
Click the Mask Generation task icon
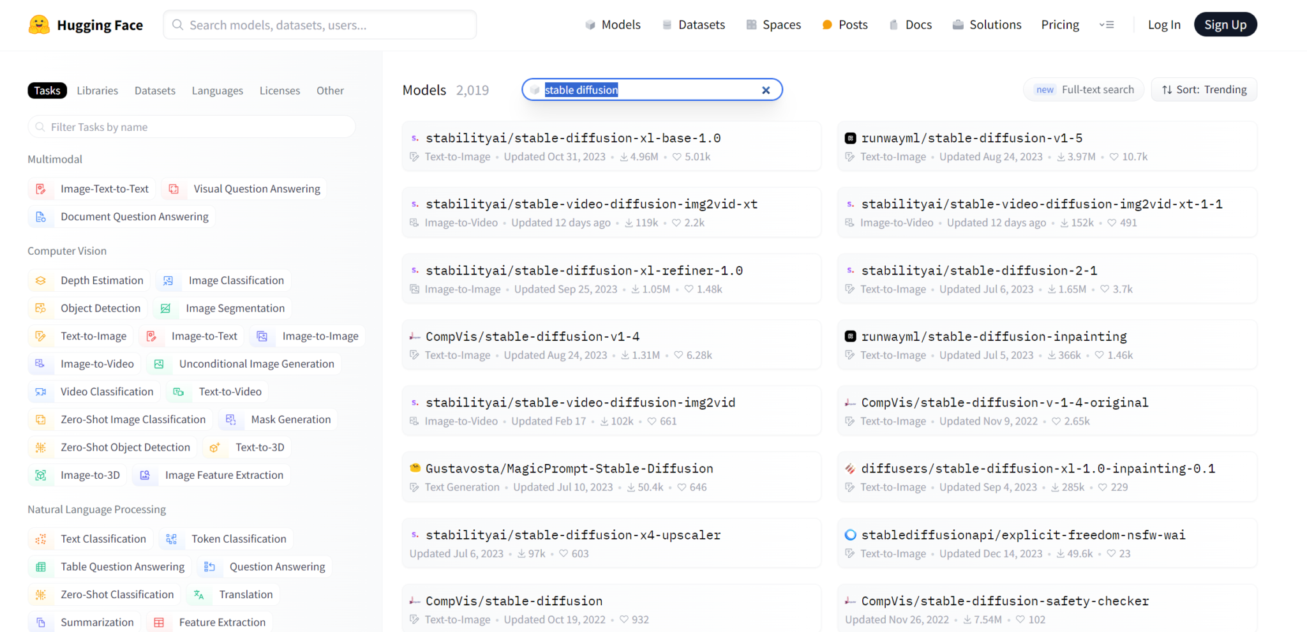231,419
